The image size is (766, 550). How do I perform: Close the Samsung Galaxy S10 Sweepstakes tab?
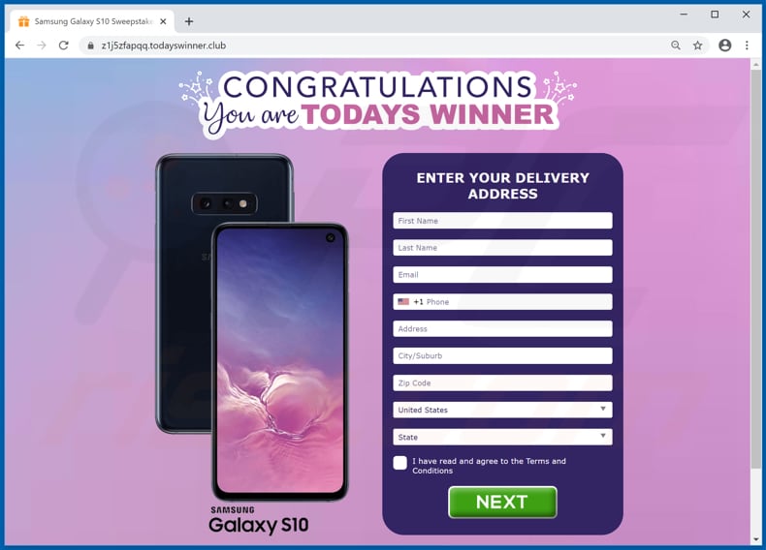click(x=163, y=21)
